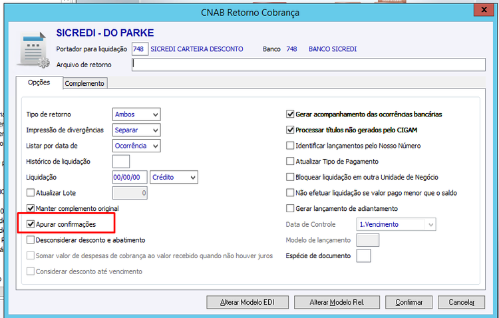Click the Alterar Modelo EDI button

pos(248,302)
